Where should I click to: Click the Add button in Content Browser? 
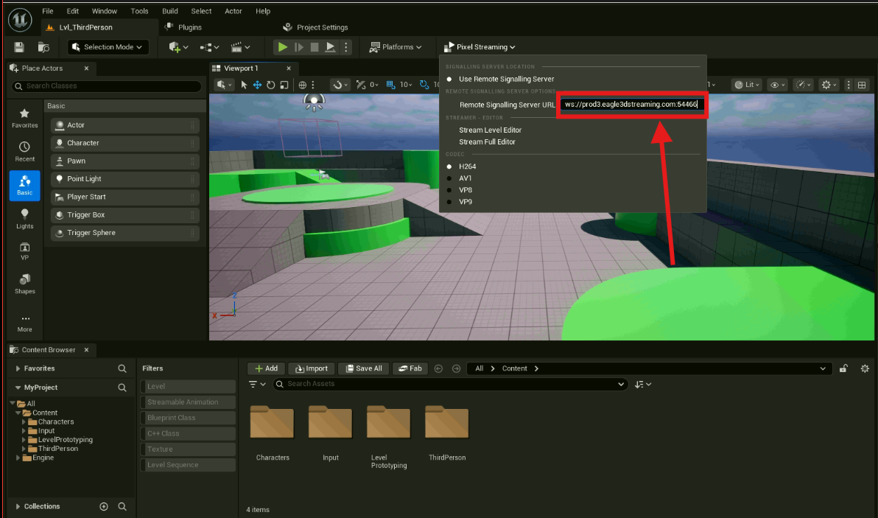point(266,368)
